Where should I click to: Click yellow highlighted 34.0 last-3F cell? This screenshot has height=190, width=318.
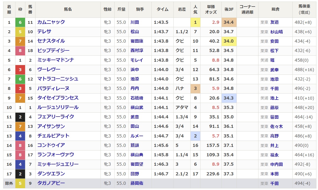[229, 41]
